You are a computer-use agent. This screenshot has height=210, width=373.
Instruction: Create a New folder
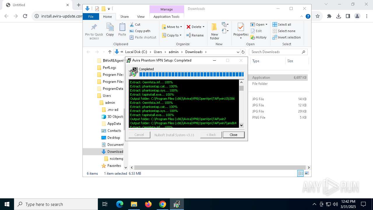point(214,32)
